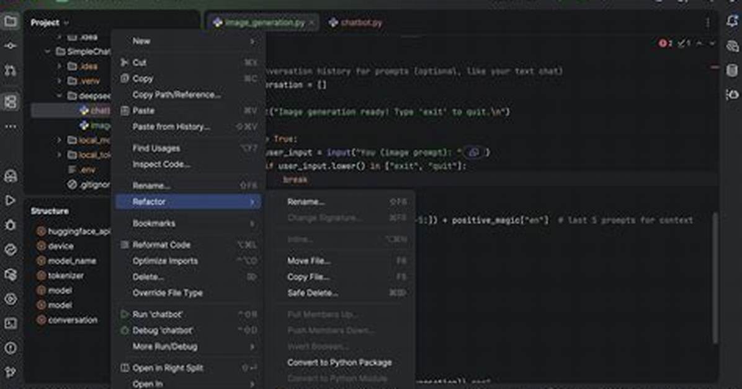
Task: Select Copy Path/Reference...
Action: pos(189,95)
